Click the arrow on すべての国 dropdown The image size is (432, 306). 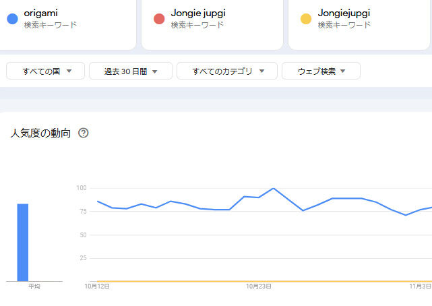(x=71, y=71)
